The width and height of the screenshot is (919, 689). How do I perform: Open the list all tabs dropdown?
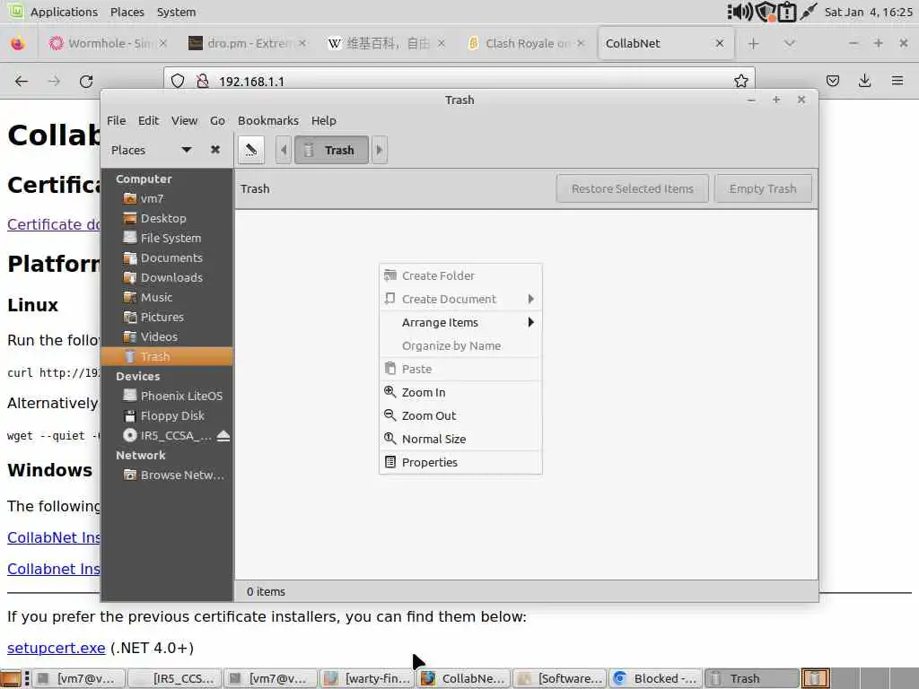(790, 43)
